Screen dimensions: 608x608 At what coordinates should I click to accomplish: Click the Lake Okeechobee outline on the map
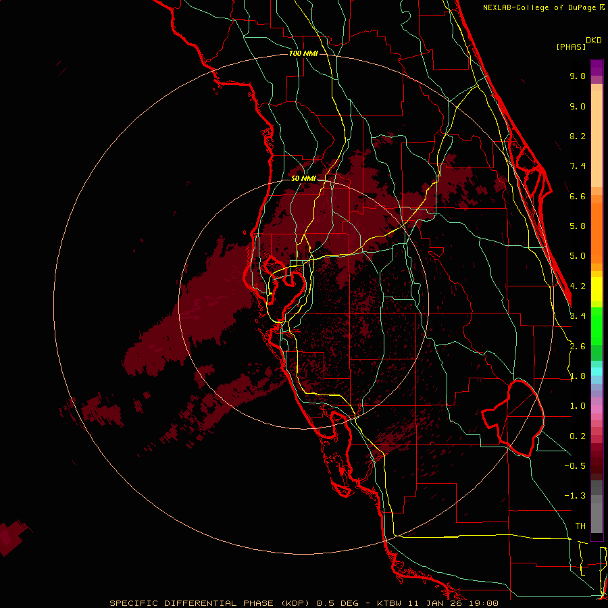[x=513, y=418]
